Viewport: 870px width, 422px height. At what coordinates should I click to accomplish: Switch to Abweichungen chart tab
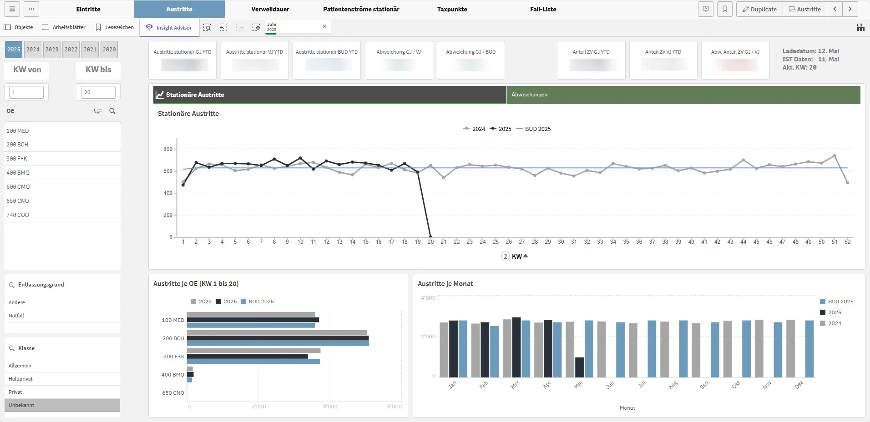point(683,95)
